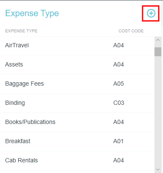Image resolution: width=163 pixels, height=173 pixels.
Task: Select the Assets expense name
Action: tap(14, 64)
